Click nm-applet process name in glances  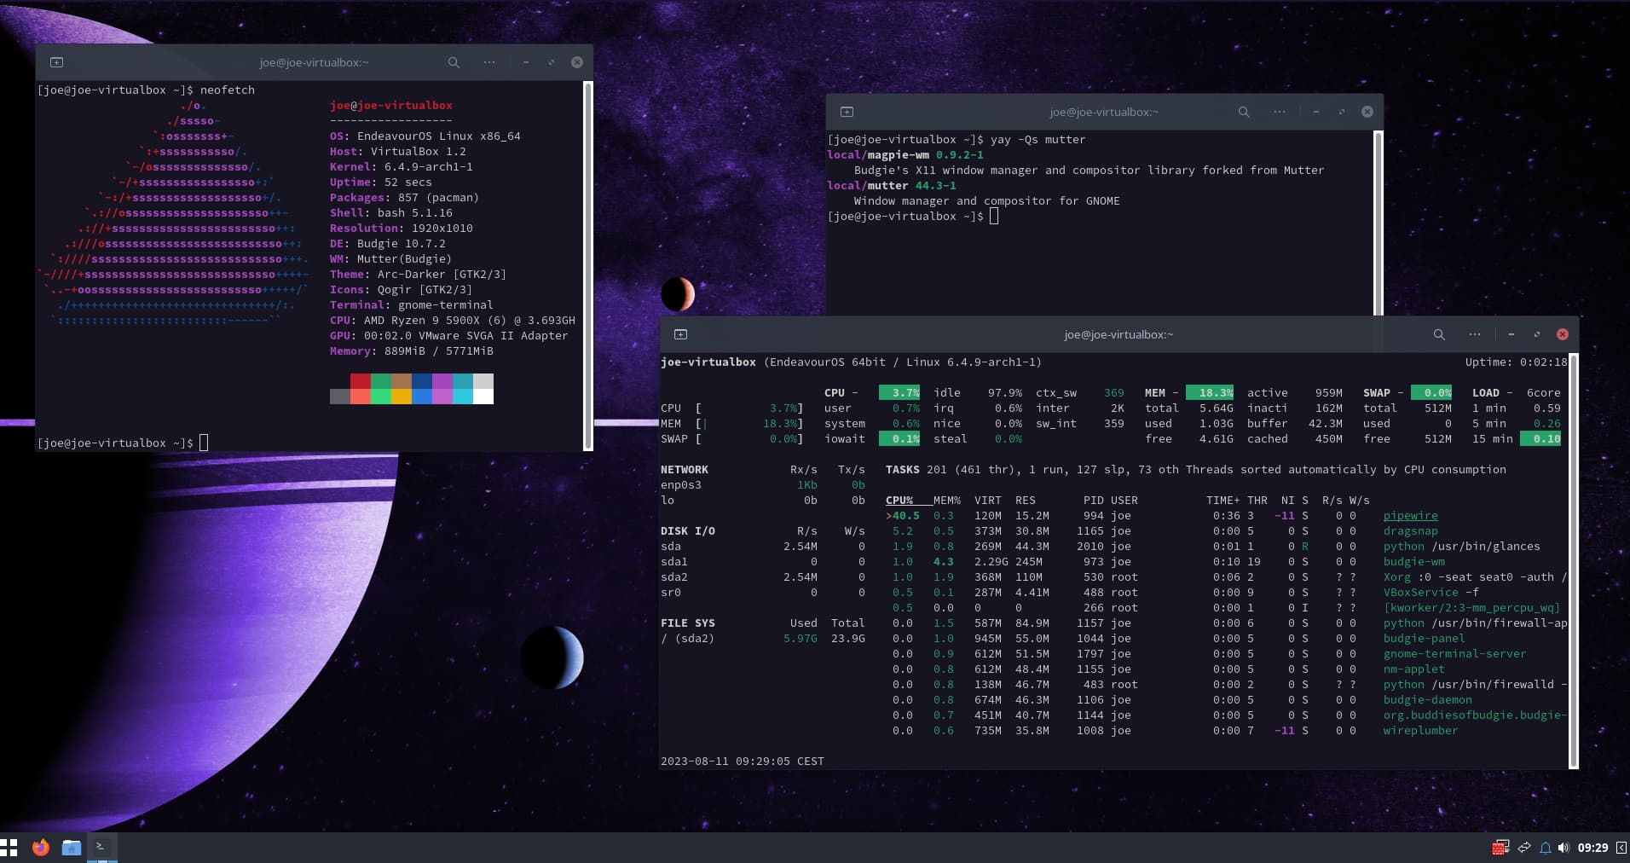(x=1413, y=669)
